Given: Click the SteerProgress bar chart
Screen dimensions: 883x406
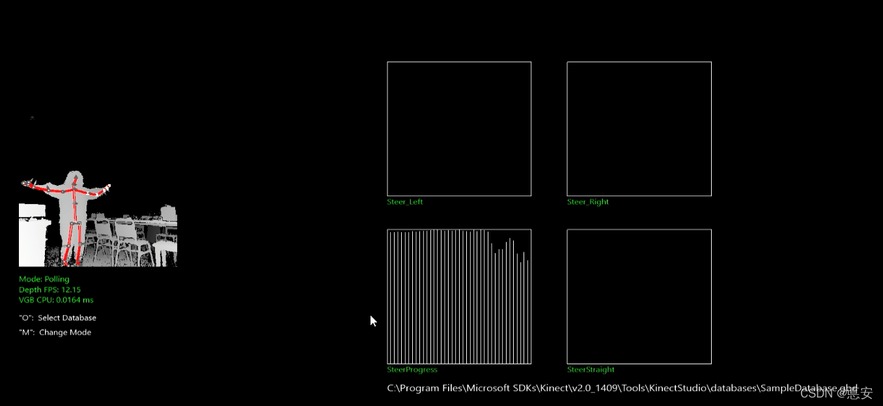Looking at the screenshot, I should [459, 297].
